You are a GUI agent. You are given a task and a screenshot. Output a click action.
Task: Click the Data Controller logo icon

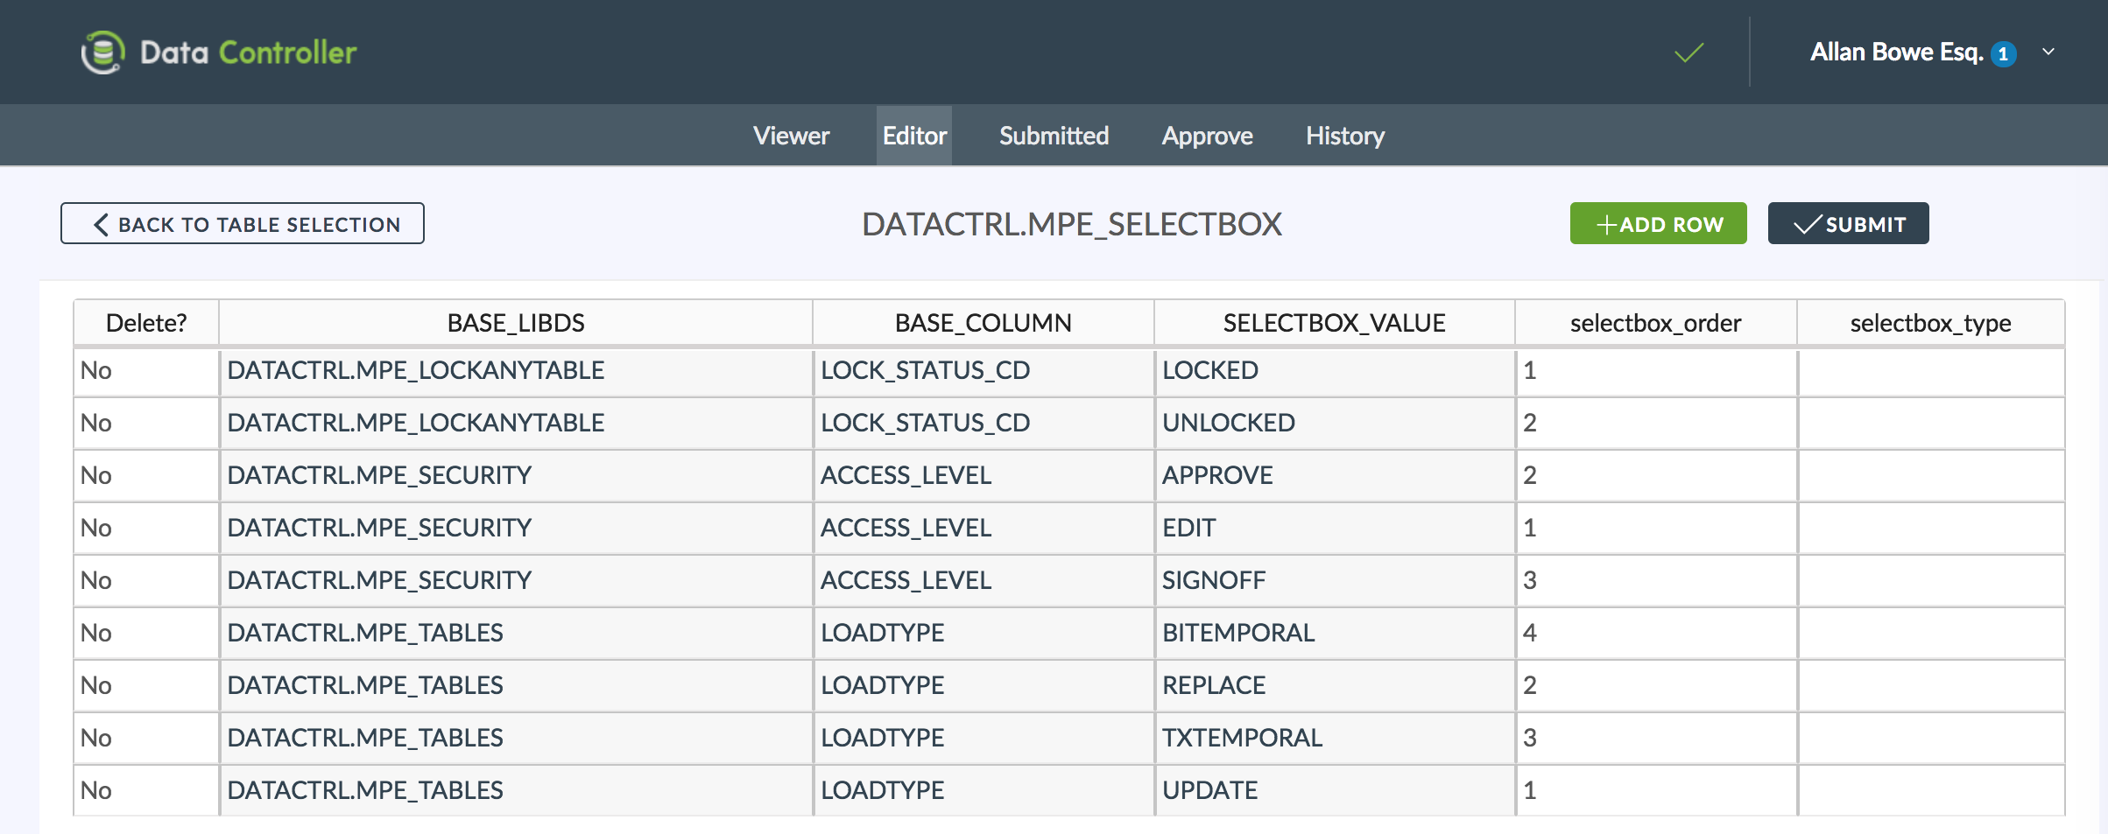coord(103,53)
